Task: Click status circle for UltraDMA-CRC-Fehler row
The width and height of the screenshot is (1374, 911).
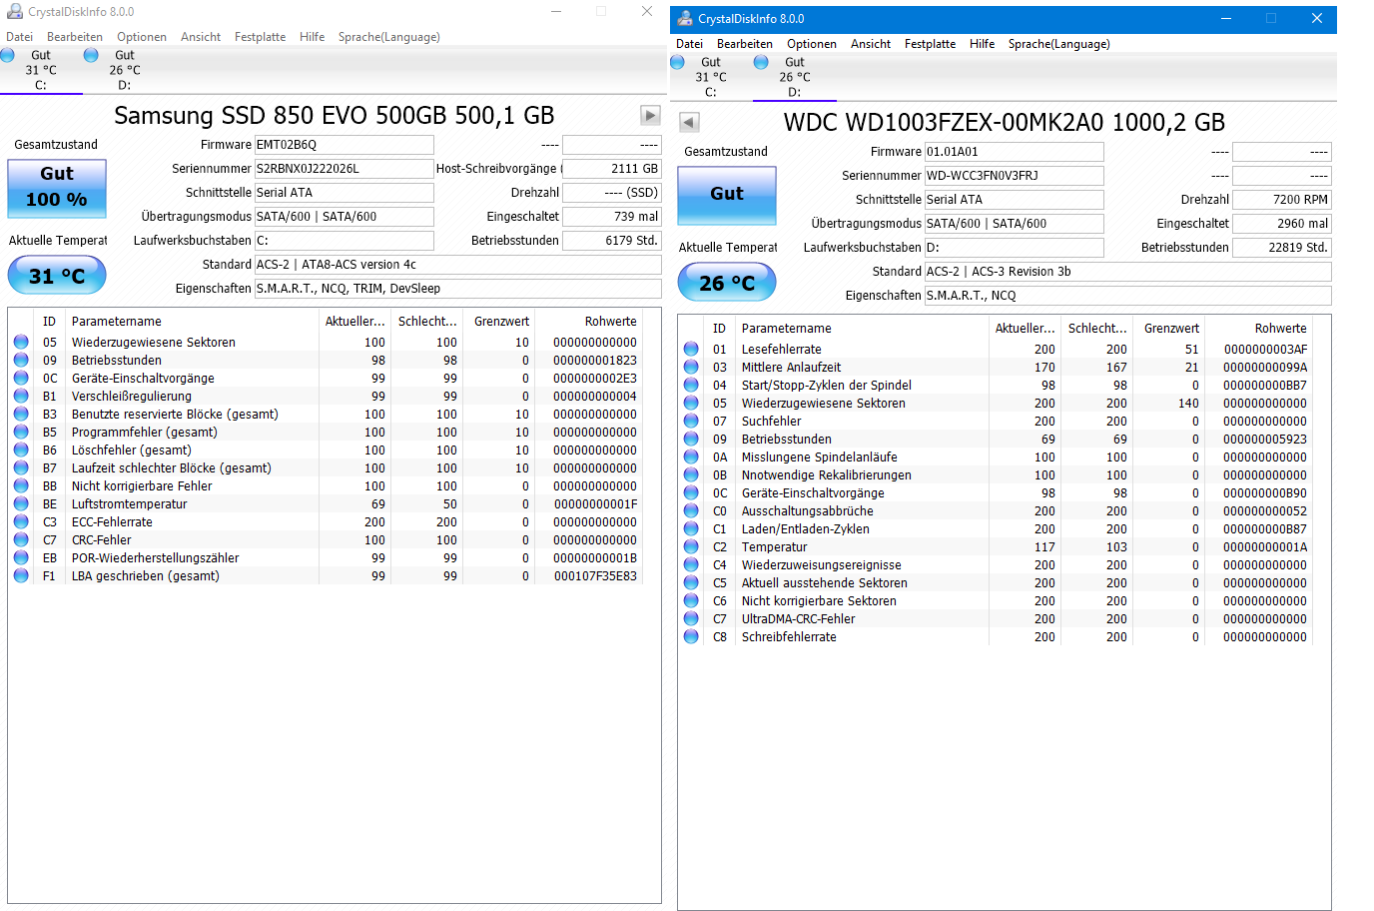Action: click(x=691, y=618)
